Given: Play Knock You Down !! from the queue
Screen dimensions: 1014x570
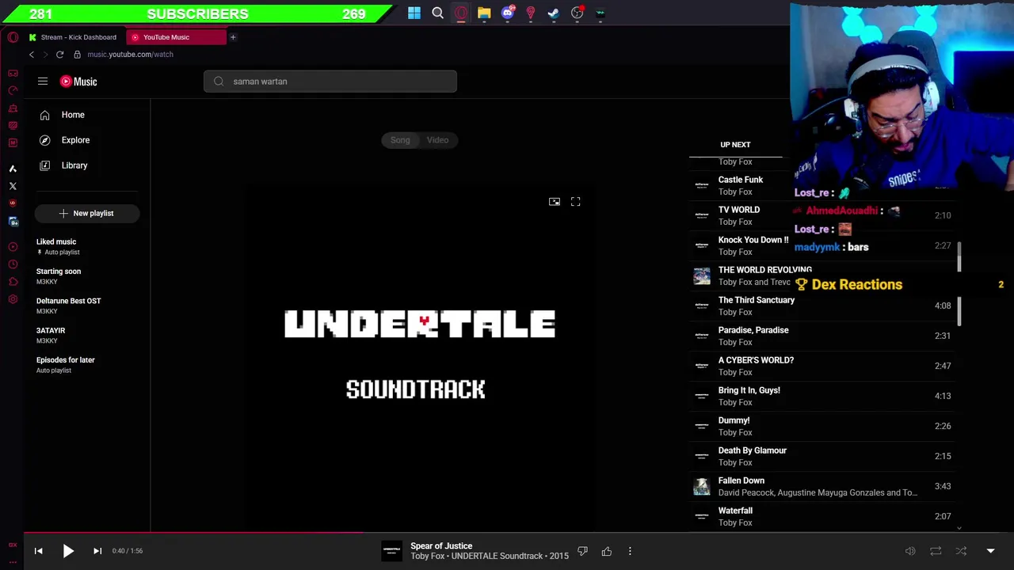Looking at the screenshot, I should (x=822, y=245).
